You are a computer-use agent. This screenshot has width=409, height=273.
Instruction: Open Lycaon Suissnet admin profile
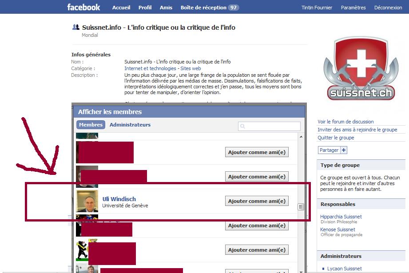tap(345, 269)
